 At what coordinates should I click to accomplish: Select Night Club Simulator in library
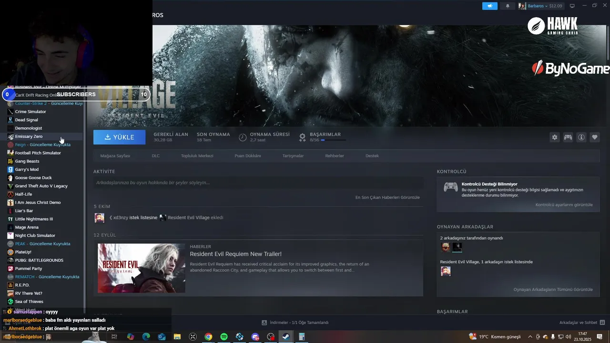tap(35, 235)
